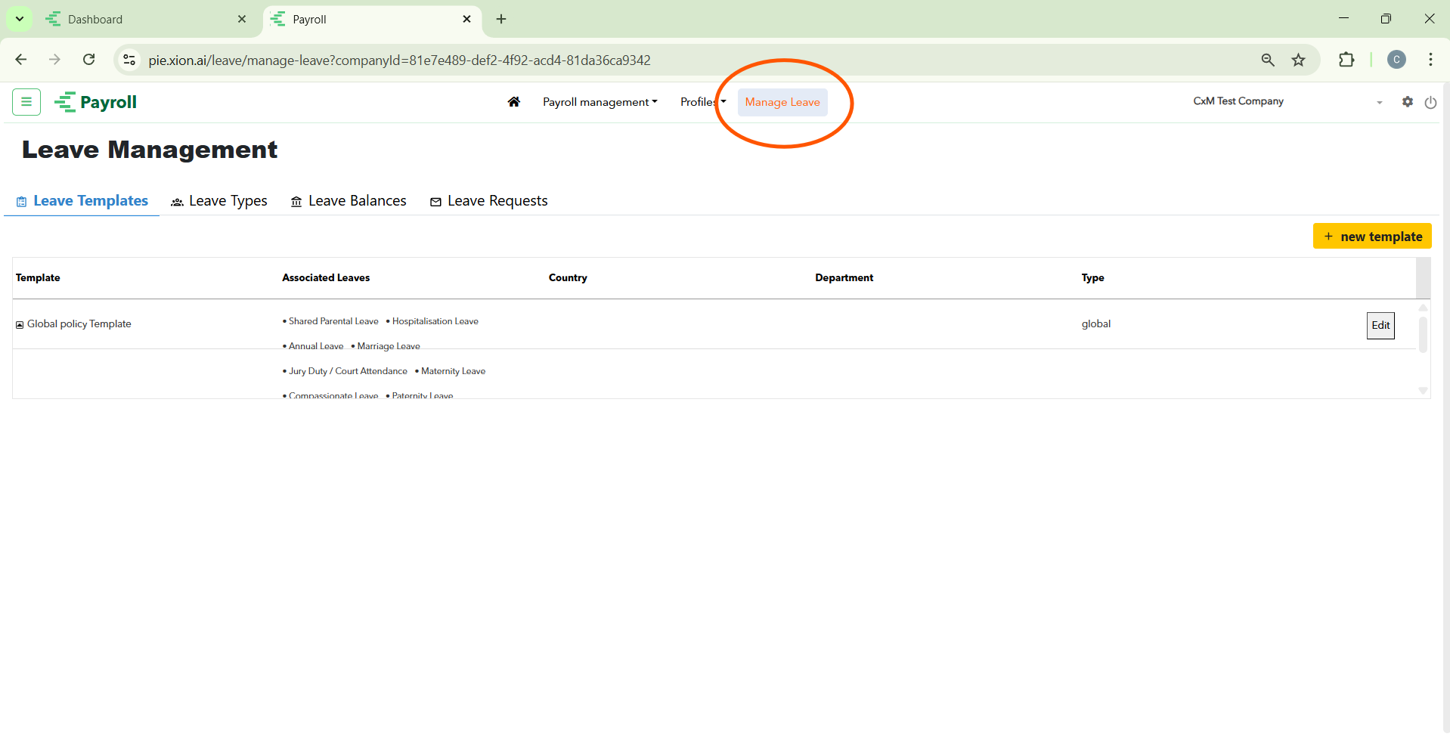Expand the Payroll management dropdown

click(600, 102)
